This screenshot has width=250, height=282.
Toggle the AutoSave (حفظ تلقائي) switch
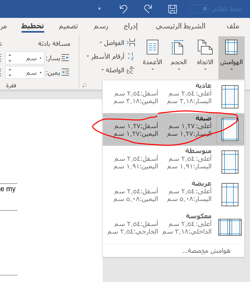pos(199,9)
